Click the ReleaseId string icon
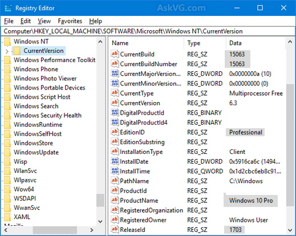This screenshot has width=296, height=236. pos(115,230)
